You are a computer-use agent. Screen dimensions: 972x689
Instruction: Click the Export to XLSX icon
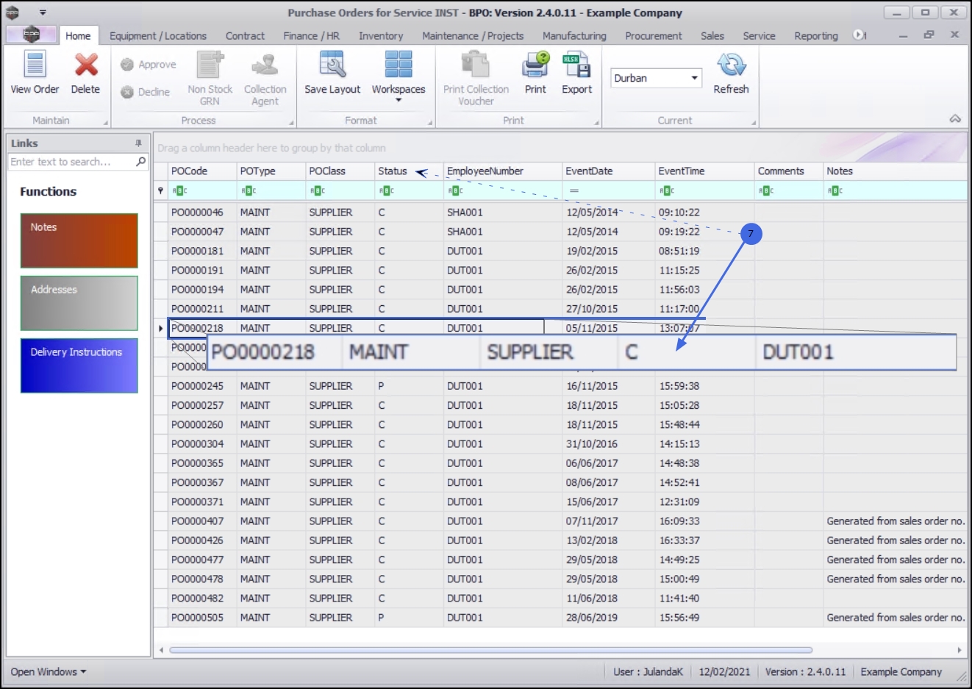point(576,65)
